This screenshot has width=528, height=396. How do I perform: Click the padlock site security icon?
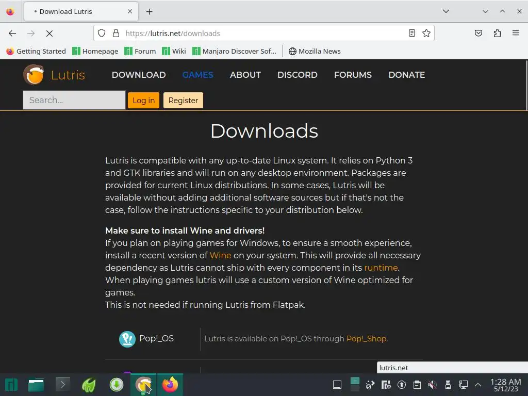[x=116, y=33]
